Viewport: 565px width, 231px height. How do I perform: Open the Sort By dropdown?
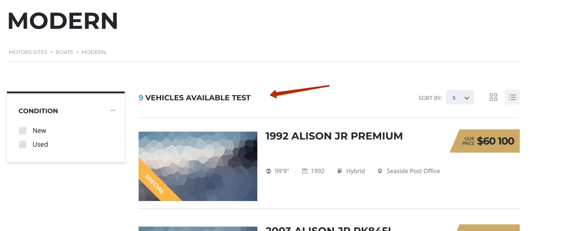(x=460, y=97)
